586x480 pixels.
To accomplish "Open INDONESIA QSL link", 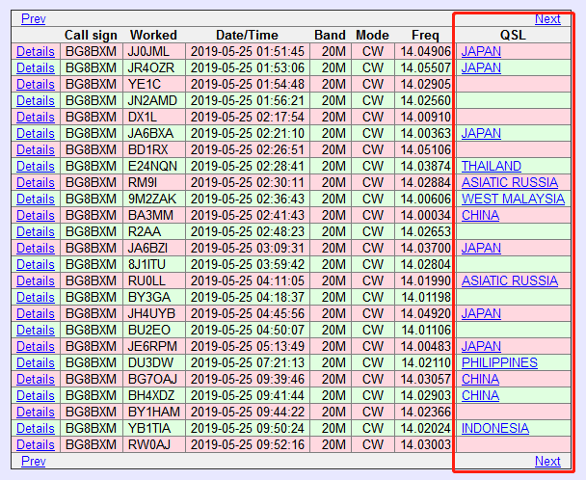I will click(495, 428).
